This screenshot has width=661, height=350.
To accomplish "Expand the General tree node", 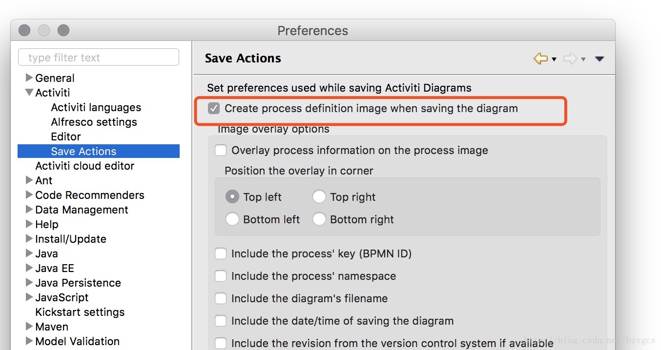I will 29,78.
